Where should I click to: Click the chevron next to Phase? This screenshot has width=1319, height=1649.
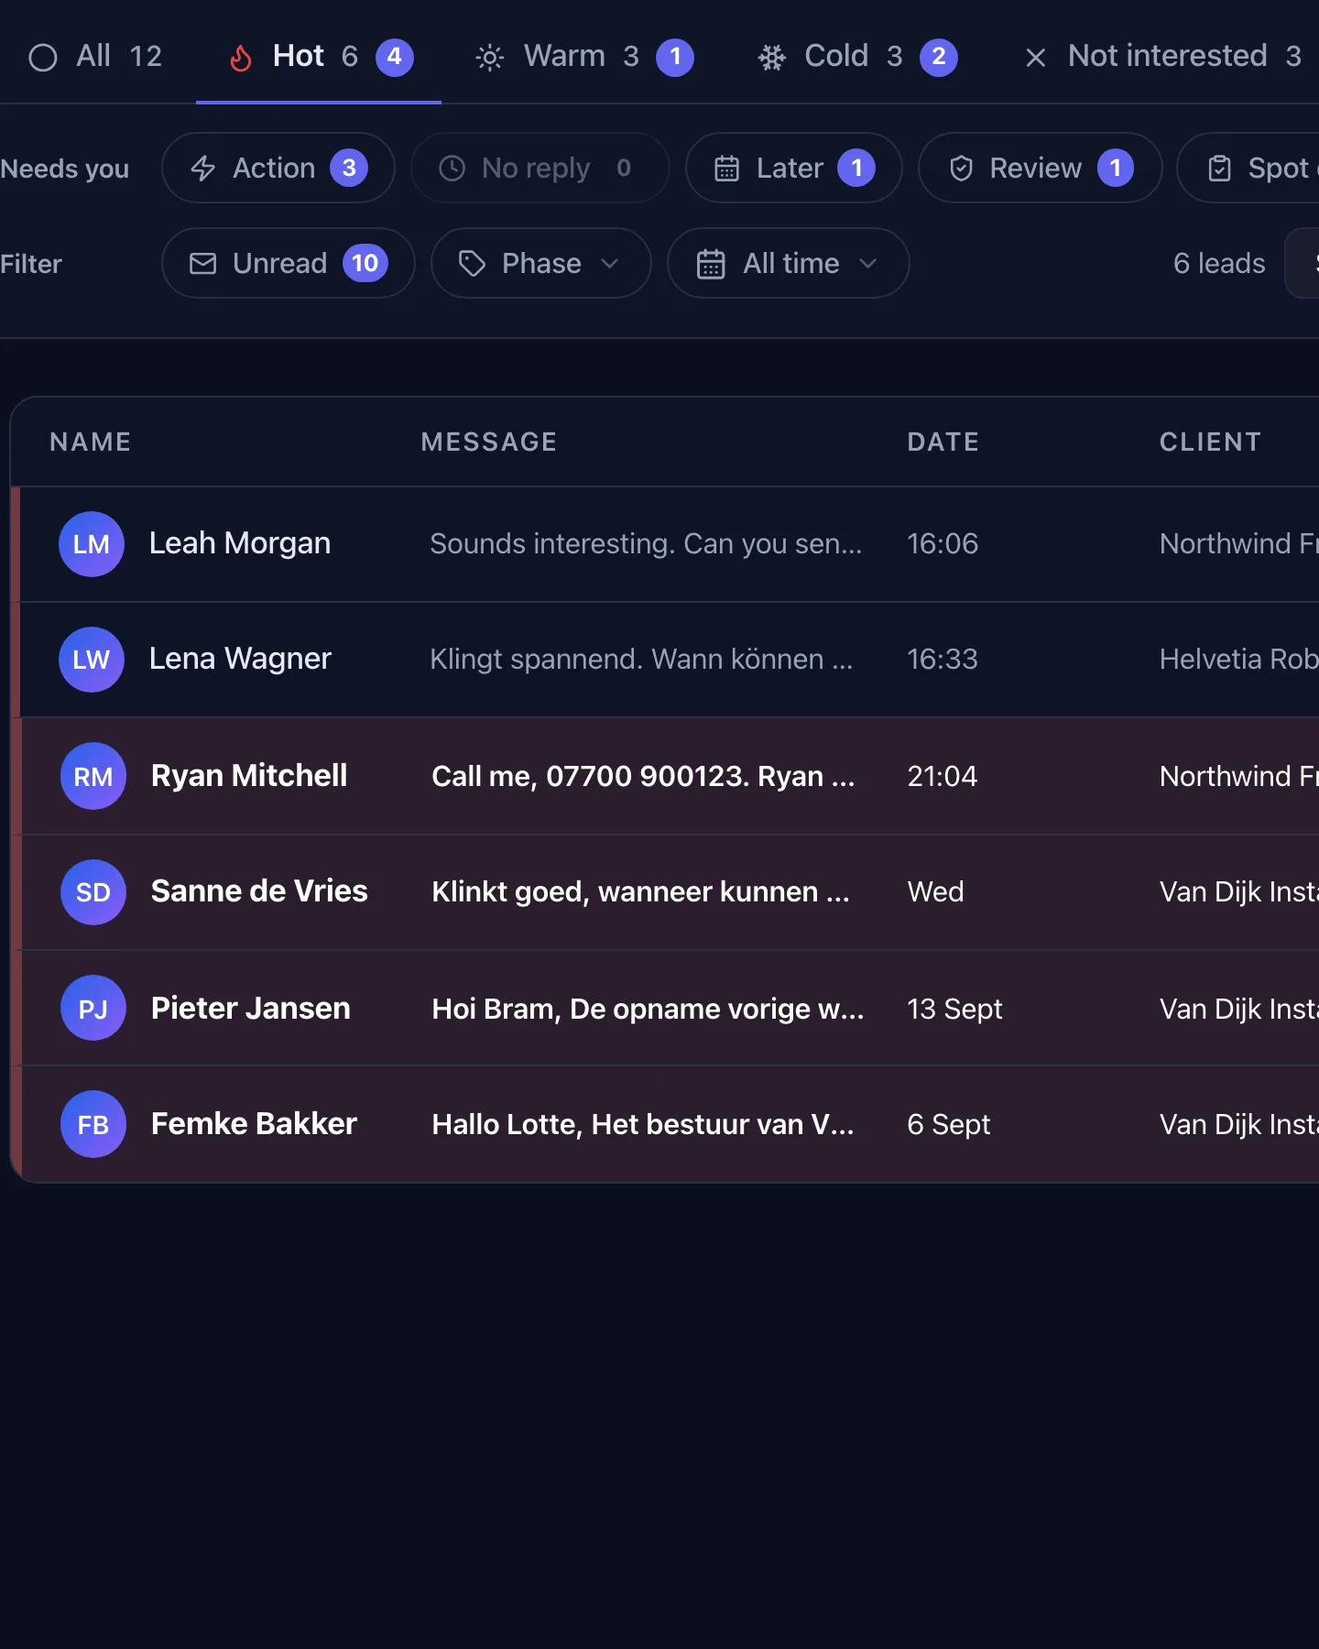610,264
